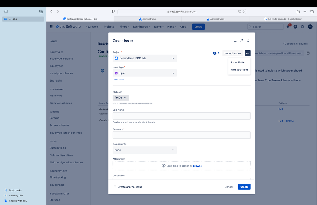Image resolution: width=317 pixels, height=205 pixels.
Task: Toggle the Safari sidebar icon
Action: click(6, 11)
